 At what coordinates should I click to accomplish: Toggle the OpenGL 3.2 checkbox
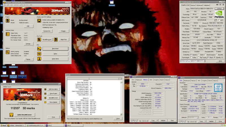(x=215, y=58)
